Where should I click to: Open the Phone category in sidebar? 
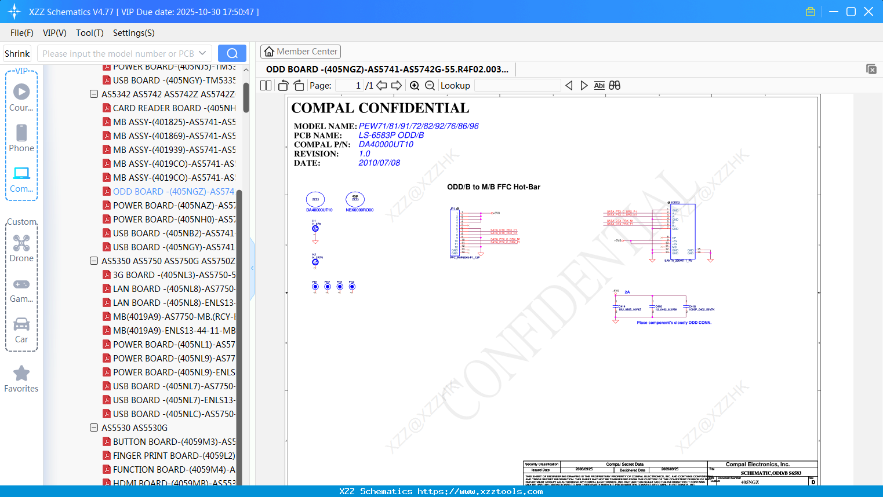(x=21, y=138)
